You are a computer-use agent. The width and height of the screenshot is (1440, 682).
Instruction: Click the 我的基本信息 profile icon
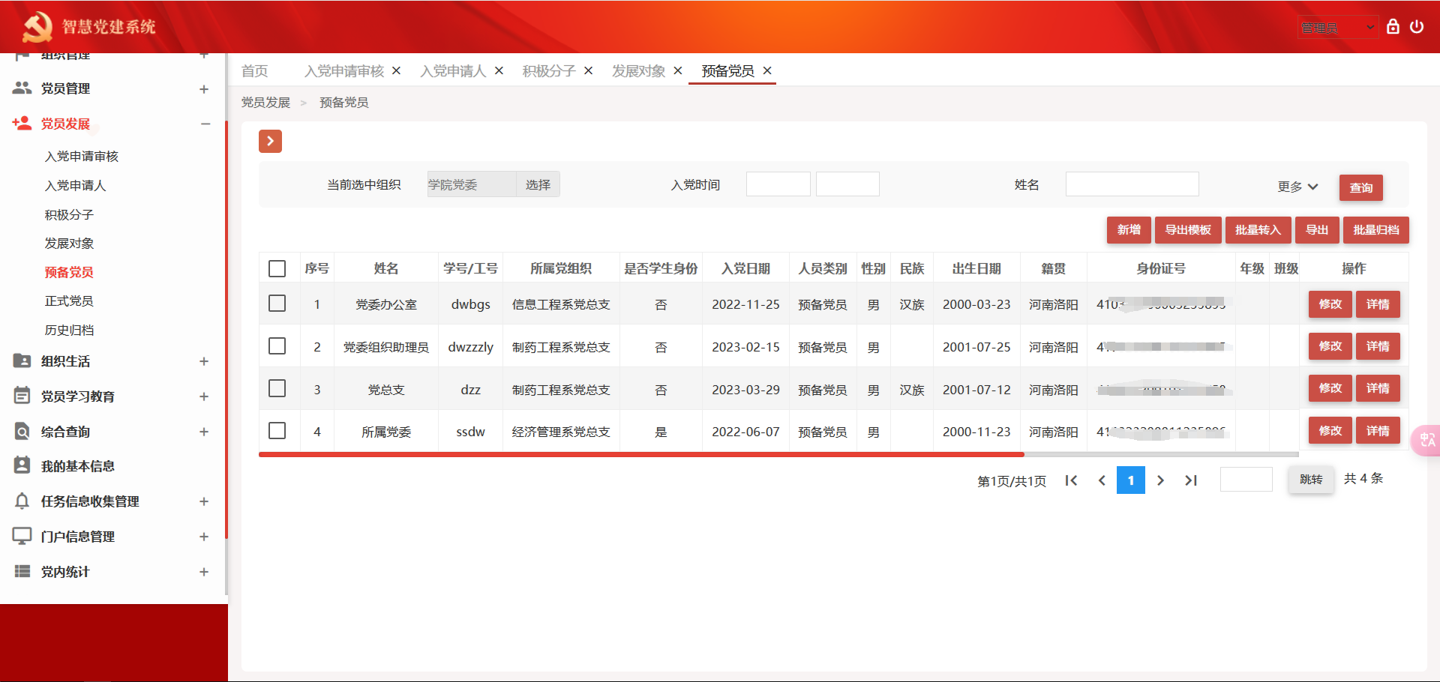pyautogui.click(x=22, y=465)
